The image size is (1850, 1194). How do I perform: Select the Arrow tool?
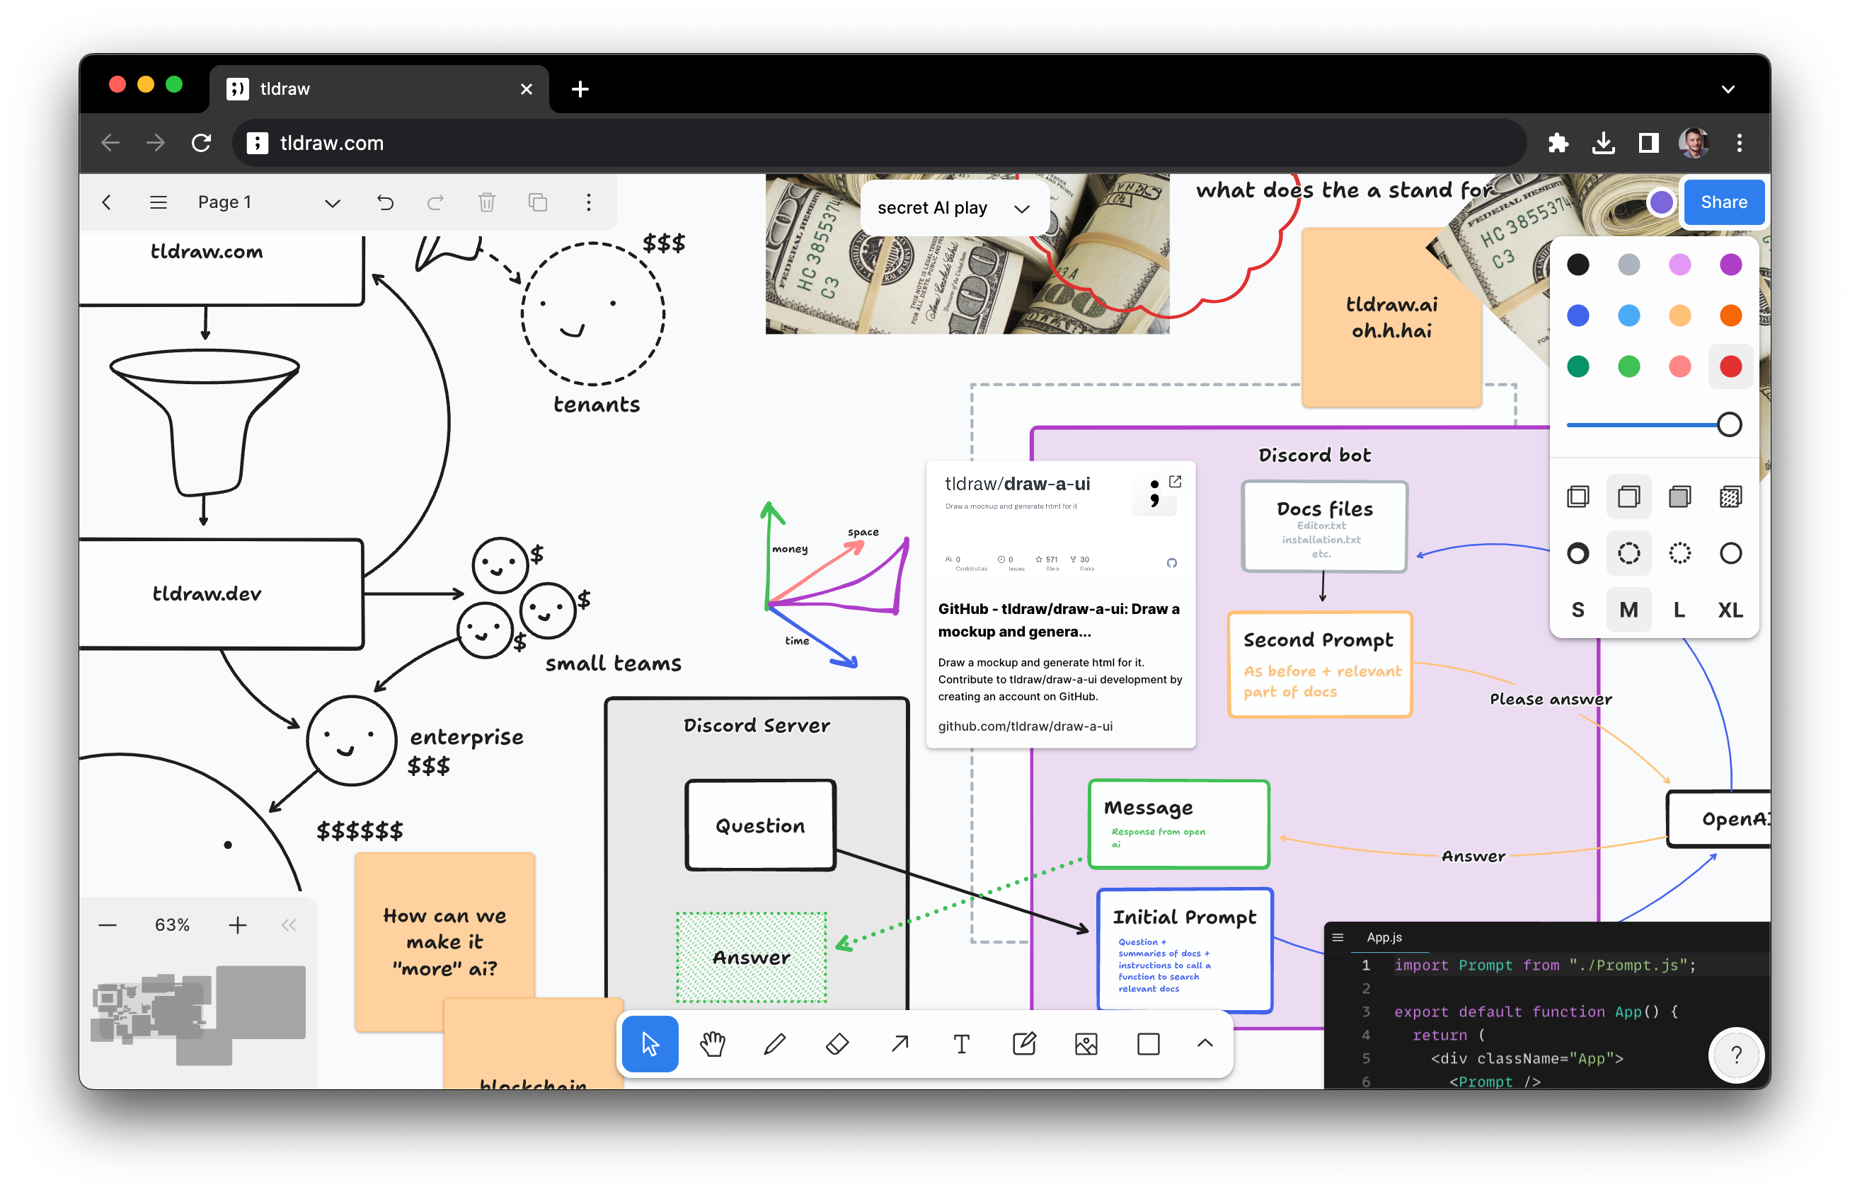(x=899, y=1044)
